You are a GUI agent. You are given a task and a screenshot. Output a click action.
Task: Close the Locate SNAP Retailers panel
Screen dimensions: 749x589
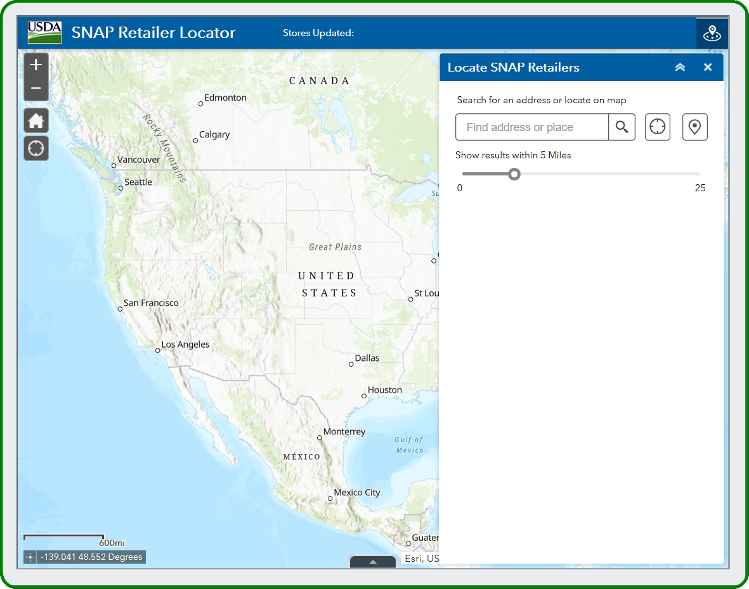click(x=708, y=67)
